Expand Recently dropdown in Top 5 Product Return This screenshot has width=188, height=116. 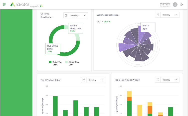tap(96, 80)
